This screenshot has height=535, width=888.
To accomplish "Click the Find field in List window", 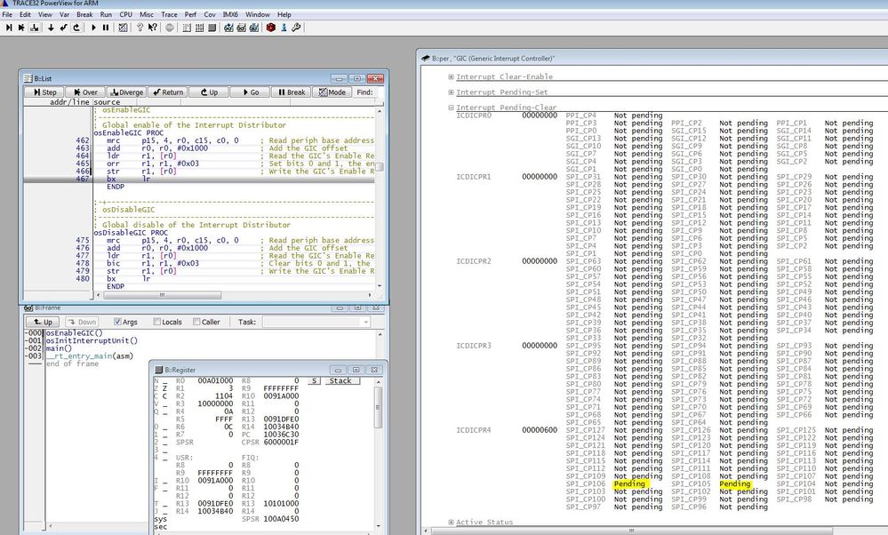I will pyautogui.click(x=379, y=92).
